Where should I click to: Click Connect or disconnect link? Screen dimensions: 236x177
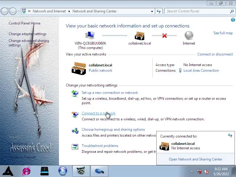point(215,54)
